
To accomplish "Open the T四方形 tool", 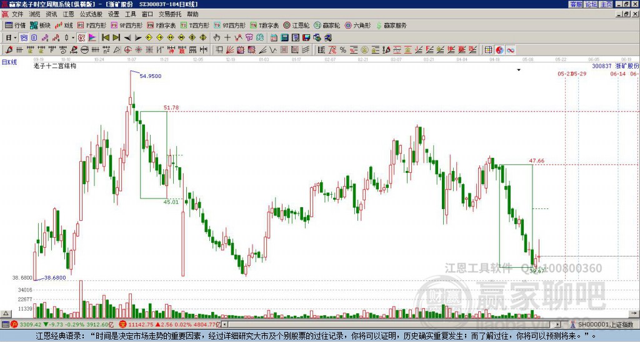I will (x=195, y=25).
